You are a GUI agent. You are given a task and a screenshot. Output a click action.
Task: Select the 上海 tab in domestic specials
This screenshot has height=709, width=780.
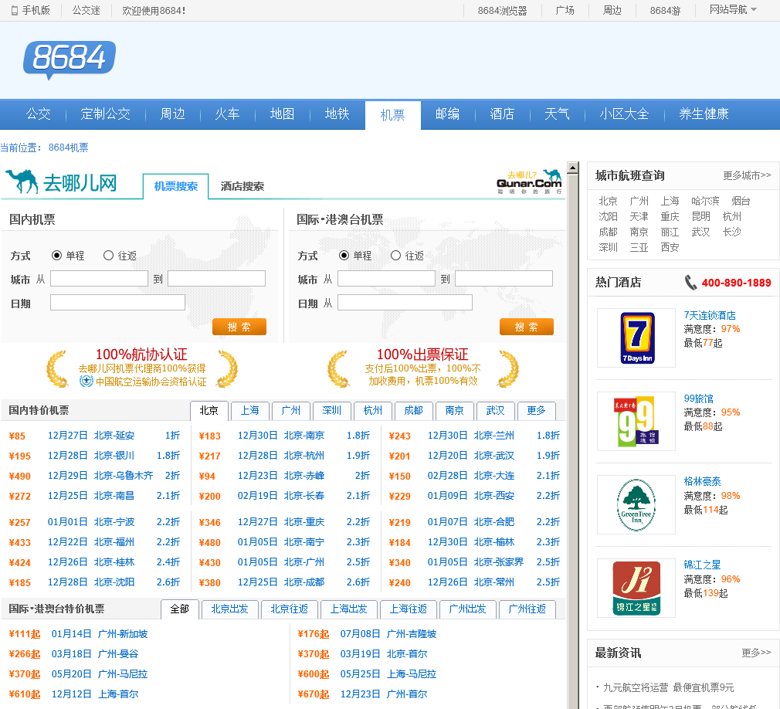[x=249, y=410]
